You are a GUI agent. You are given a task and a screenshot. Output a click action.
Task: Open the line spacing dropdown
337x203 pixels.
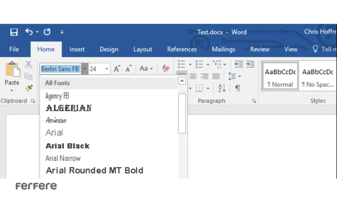tap(234, 76)
